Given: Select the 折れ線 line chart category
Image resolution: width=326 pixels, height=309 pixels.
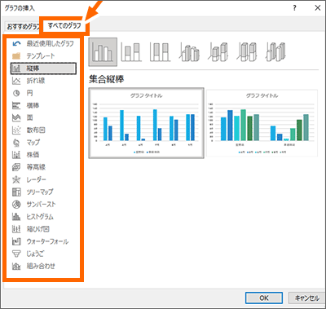Looking at the screenshot, I should point(43,81).
